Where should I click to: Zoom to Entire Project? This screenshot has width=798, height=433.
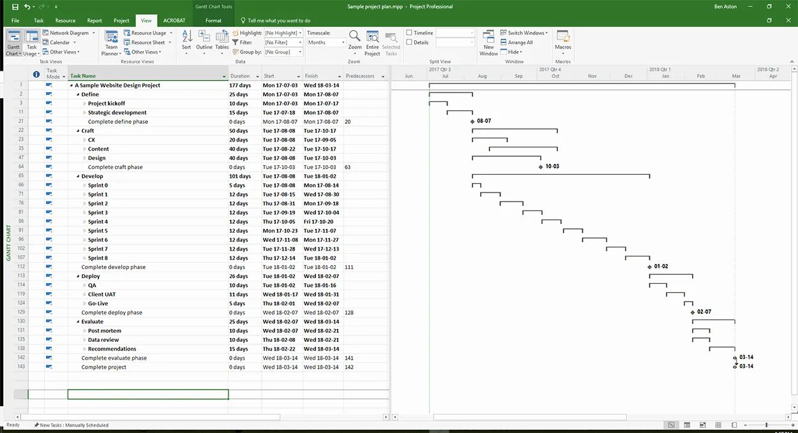point(372,43)
